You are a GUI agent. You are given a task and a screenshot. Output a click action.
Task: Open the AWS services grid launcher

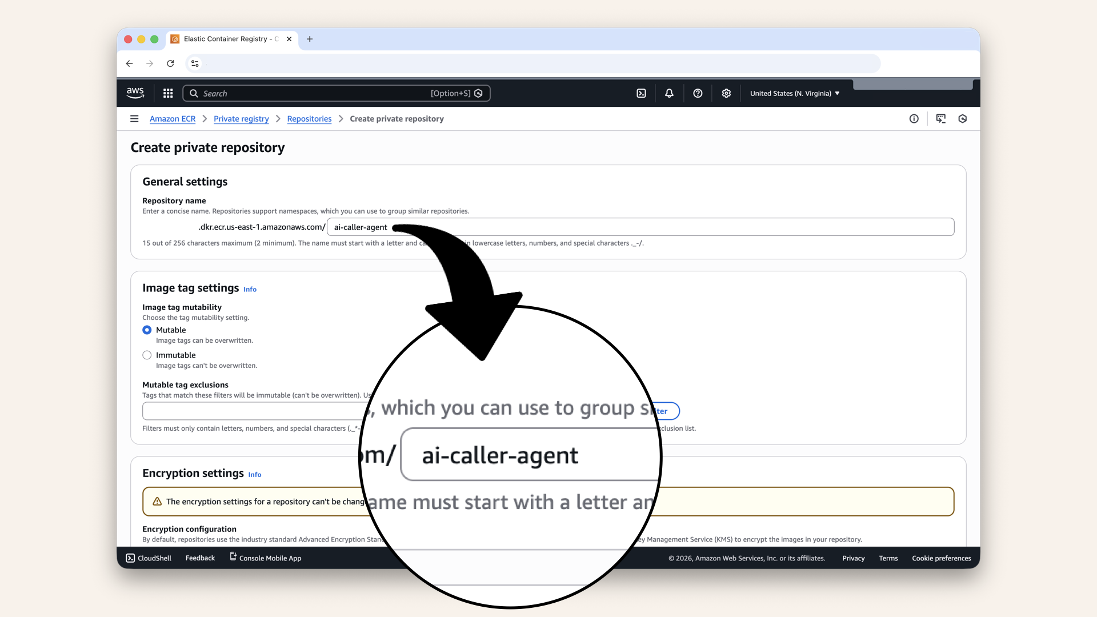pyautogui.click(x=167, y=93)
